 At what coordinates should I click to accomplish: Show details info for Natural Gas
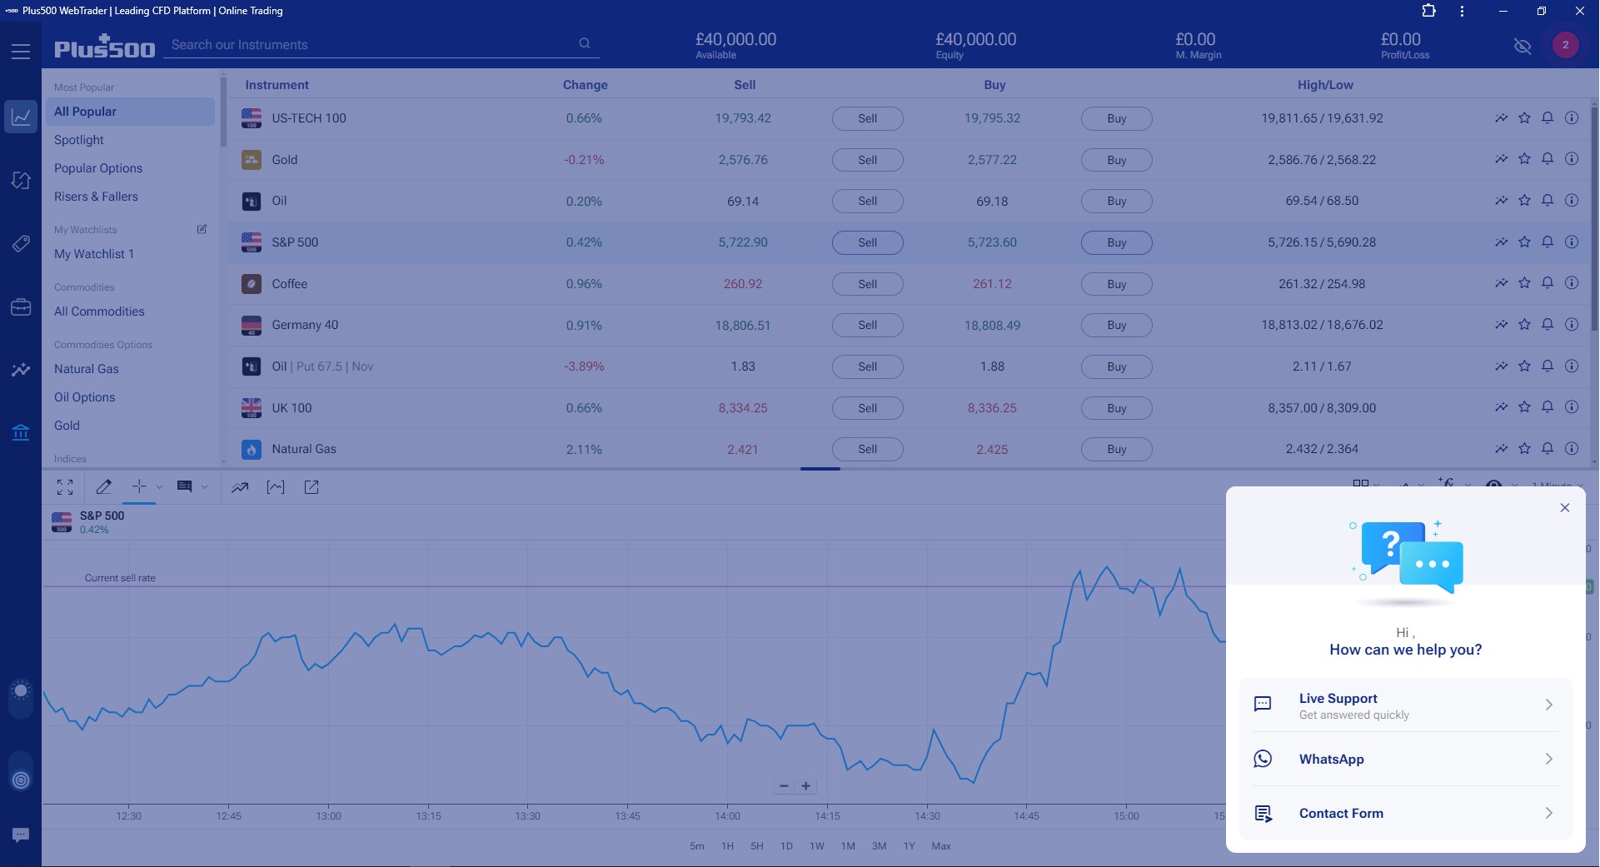[1572, 449]
